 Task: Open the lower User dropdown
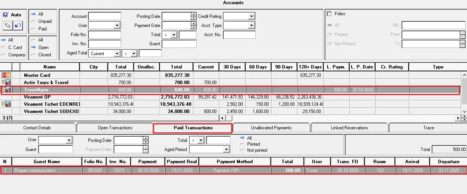tap(69, 140)
